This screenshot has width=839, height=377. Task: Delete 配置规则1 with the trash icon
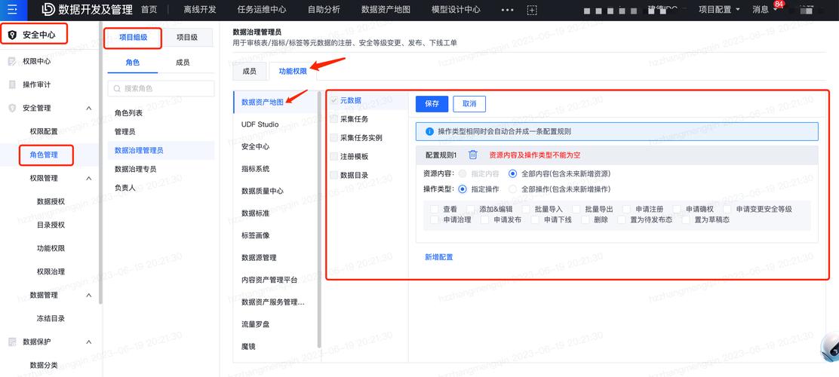tap(473, 155)
